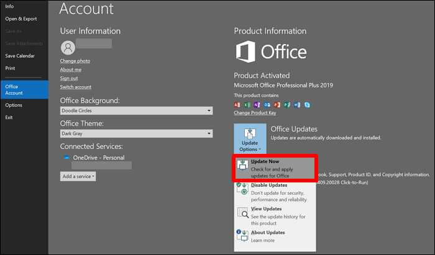Screen dimensions: 435x255
Task: Click the user profile avatar
Action: (67, 47)
